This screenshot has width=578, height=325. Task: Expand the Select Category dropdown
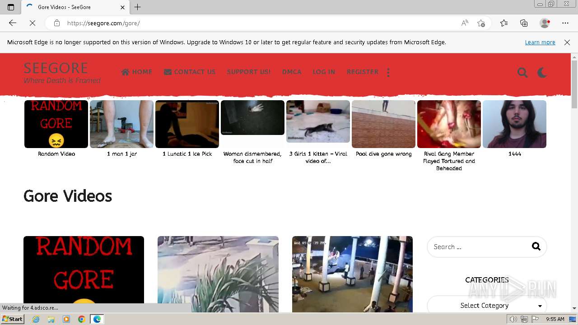(x=487, y=306)
